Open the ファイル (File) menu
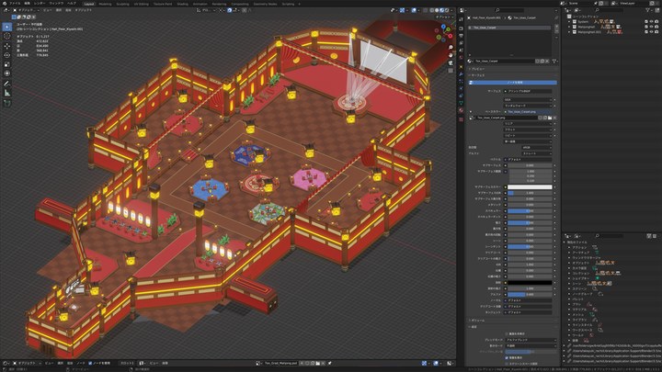Image resolution: width=662 pixels, height=372 pixels. 14,4
